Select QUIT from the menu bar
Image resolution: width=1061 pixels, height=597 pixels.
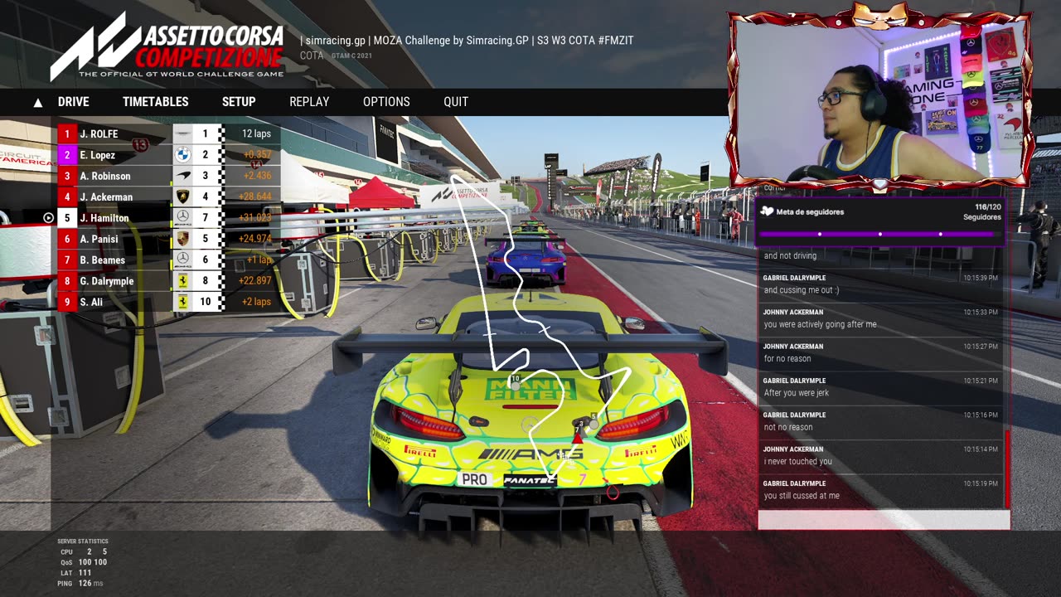point(456,102)
